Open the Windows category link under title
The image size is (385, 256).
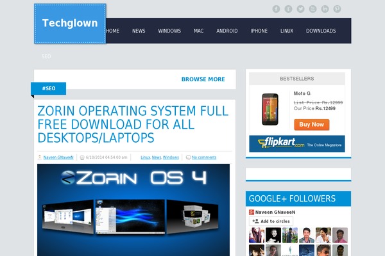171,157
